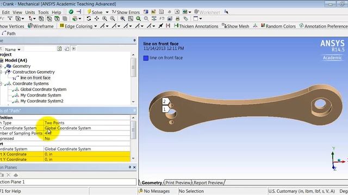This screenshot has height=195, width=348.
Task: Toggle Wireframe display mode
Action: click(41, 26)
